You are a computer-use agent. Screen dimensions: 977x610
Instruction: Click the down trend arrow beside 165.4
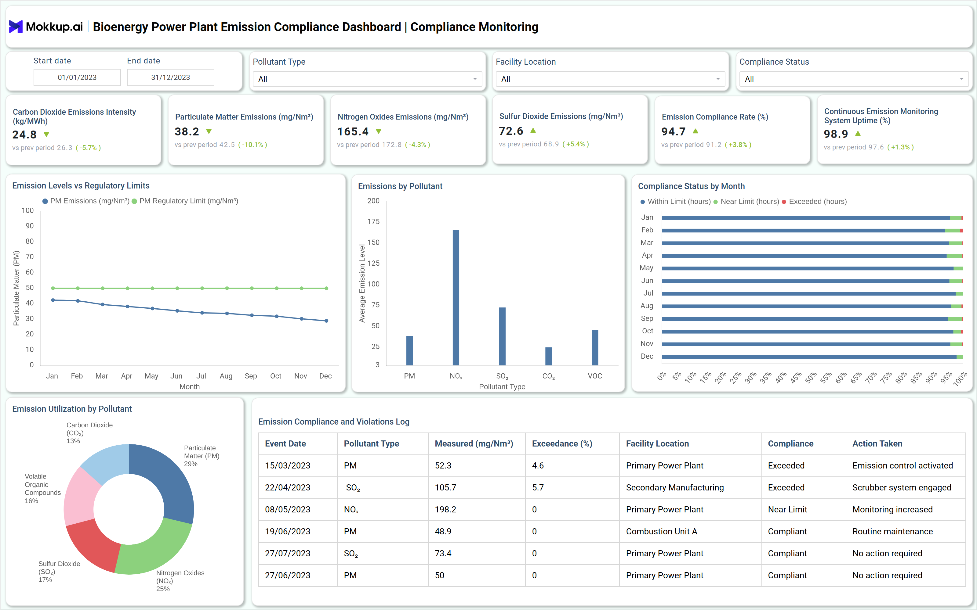tap(378, 131)
